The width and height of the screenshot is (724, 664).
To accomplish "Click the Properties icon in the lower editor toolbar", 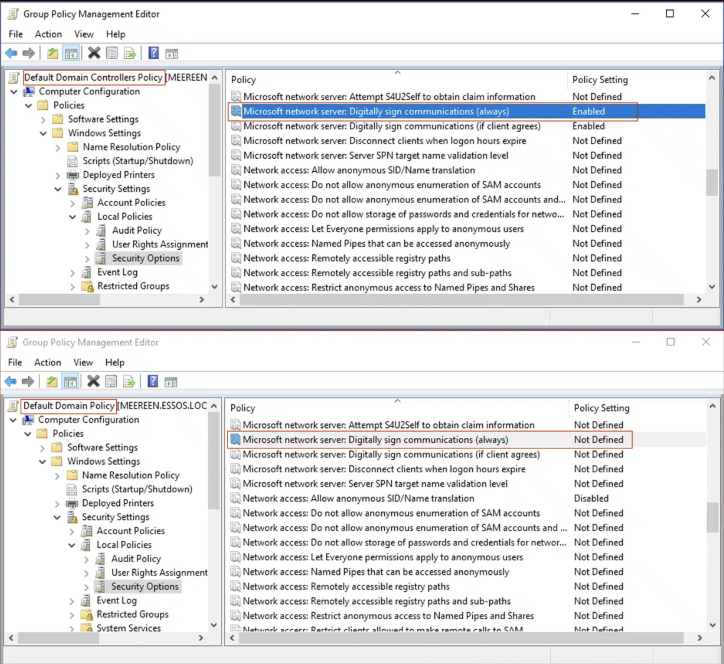I will coord(111,382).
